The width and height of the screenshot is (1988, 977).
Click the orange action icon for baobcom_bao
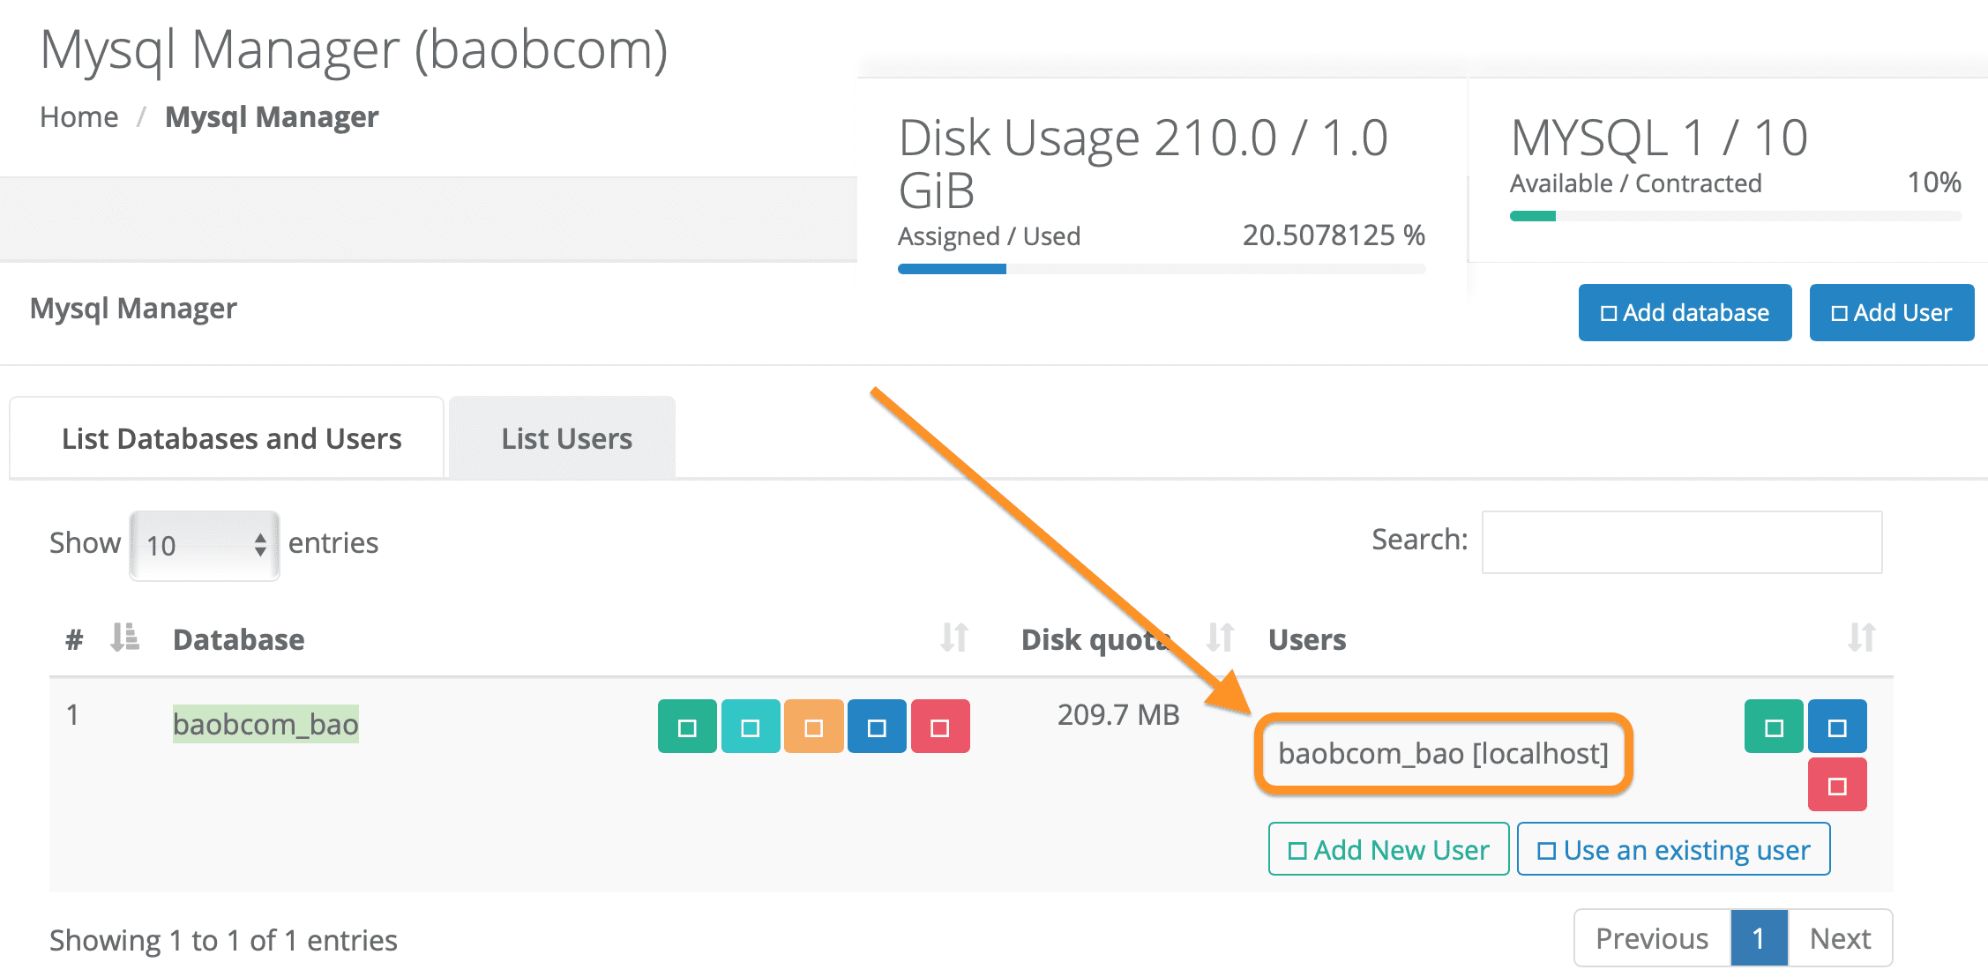(812, 727)
